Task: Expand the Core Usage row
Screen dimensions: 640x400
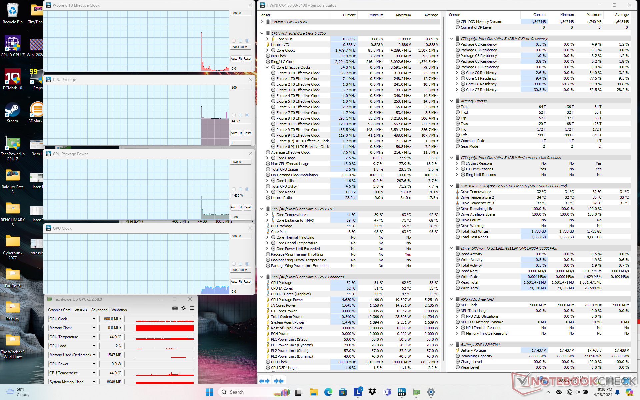Action: (x=267, y=158)
